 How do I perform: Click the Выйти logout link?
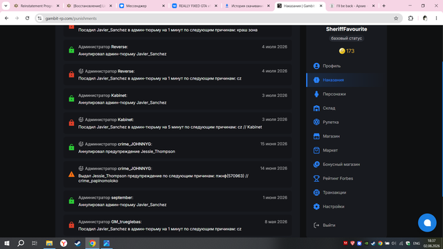(x=329, y=225)
